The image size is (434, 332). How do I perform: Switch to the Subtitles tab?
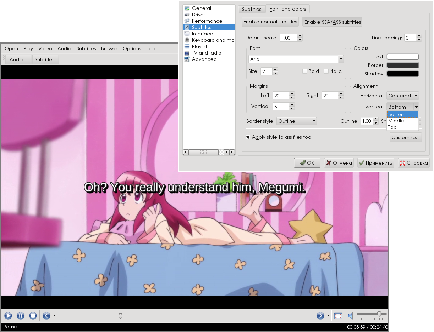tap(252, 9)
